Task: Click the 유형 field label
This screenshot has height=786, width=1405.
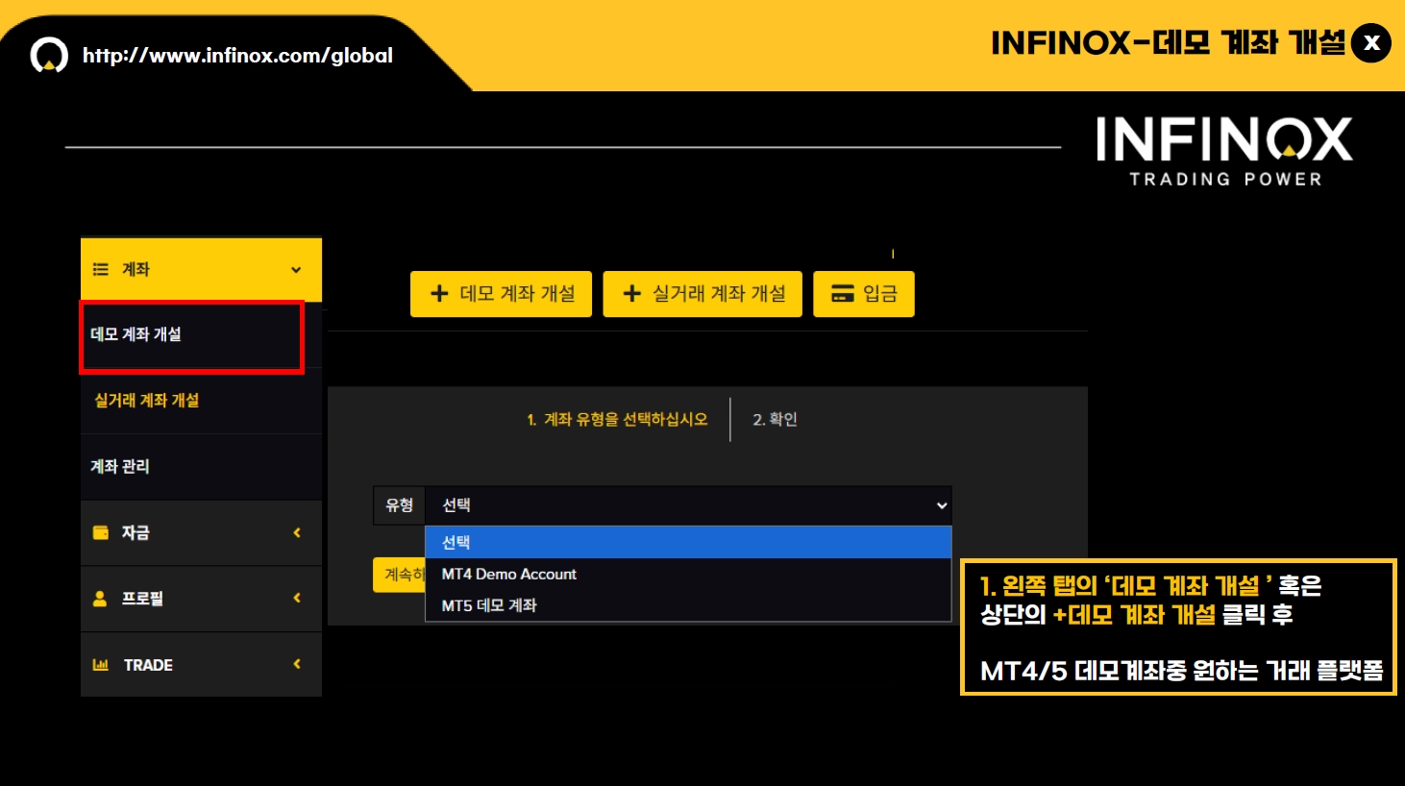Action: [399, 505]
